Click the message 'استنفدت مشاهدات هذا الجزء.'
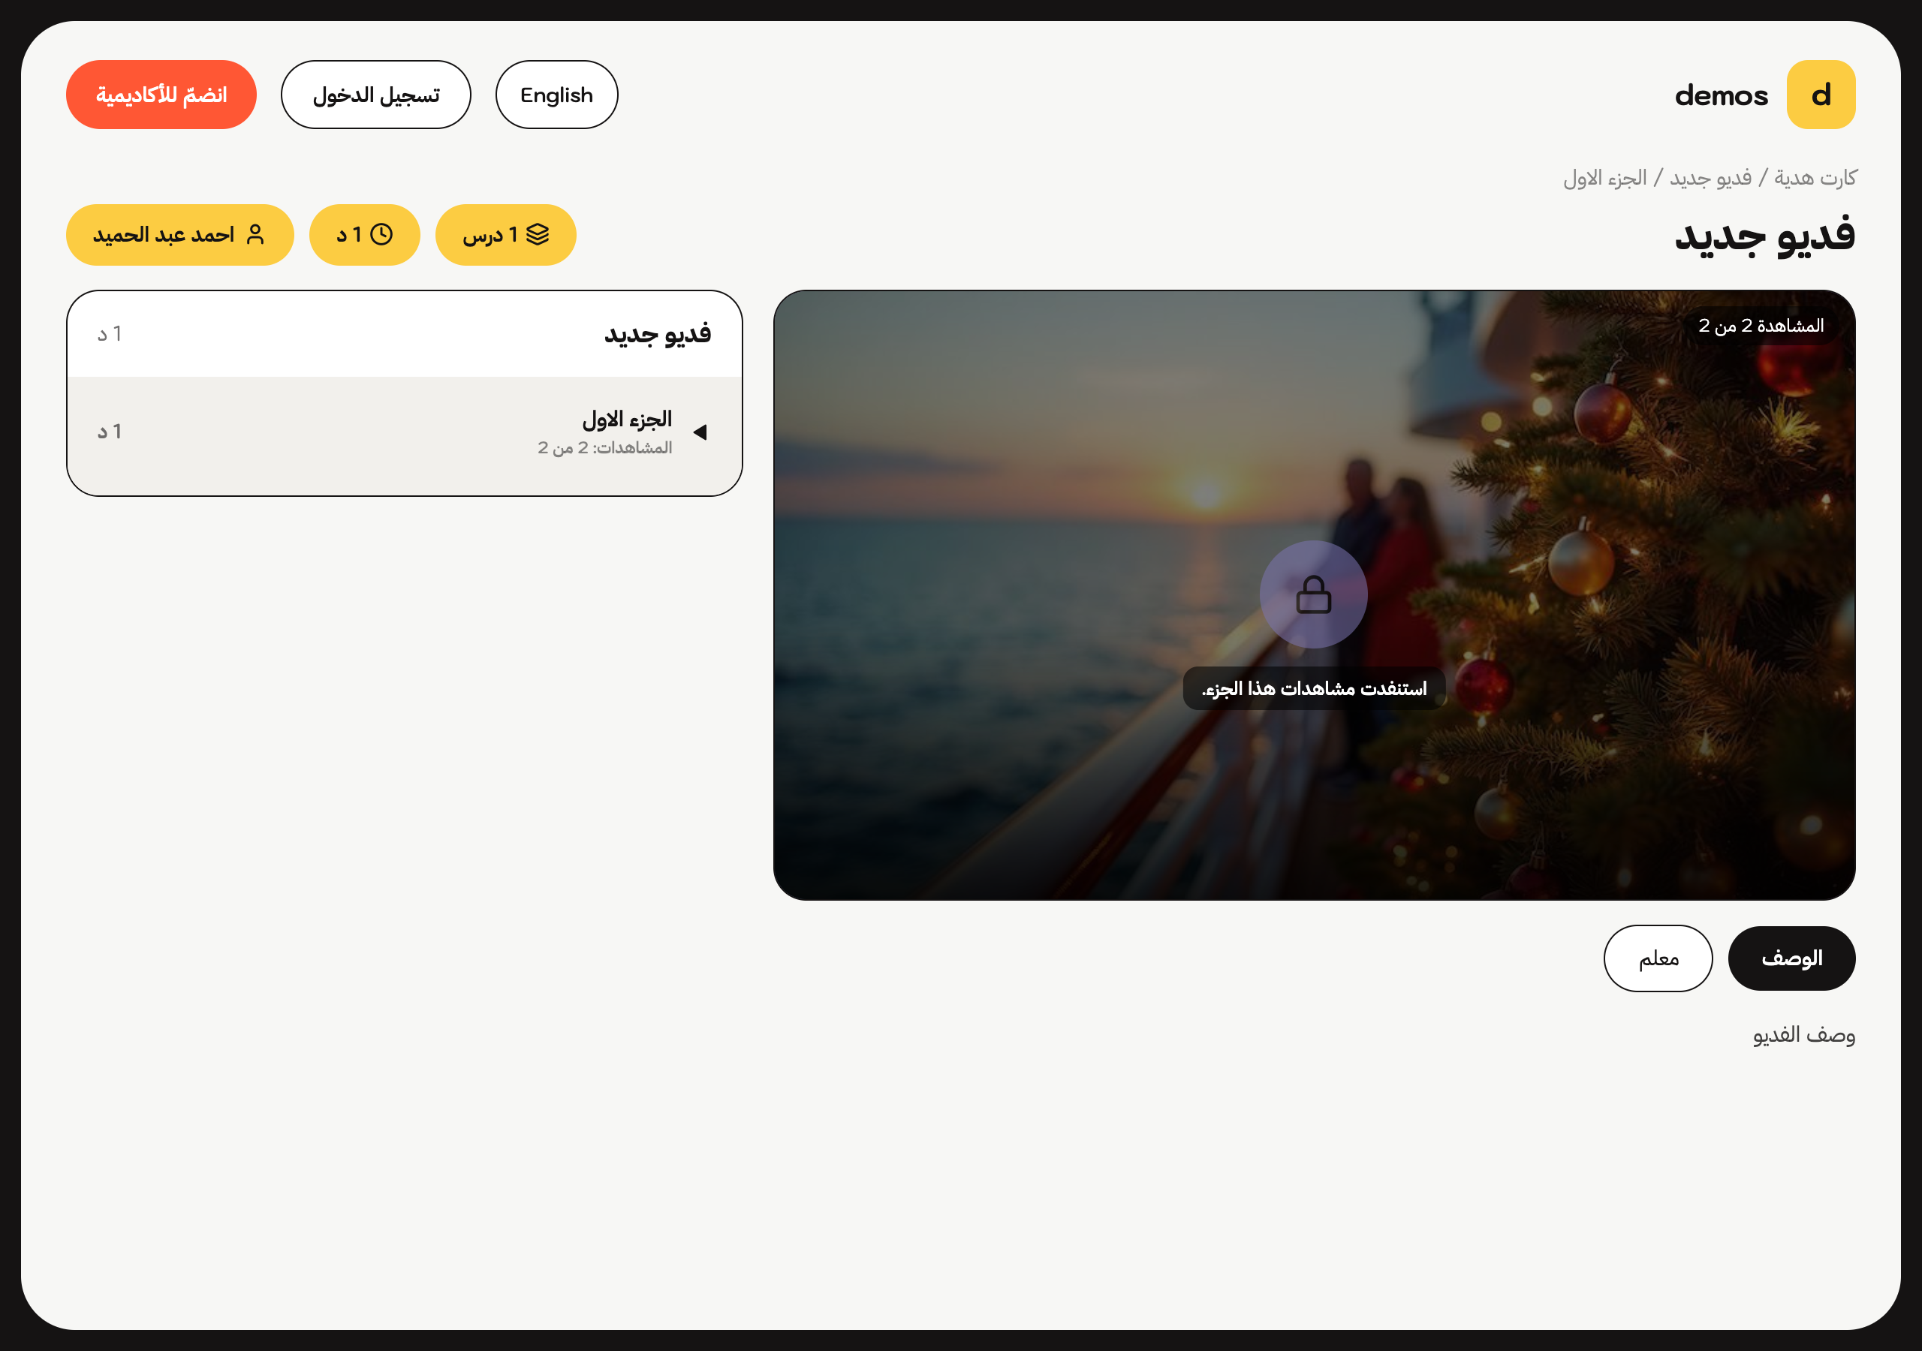This screenshot has height=1351, width=1922. point(1313,688)
